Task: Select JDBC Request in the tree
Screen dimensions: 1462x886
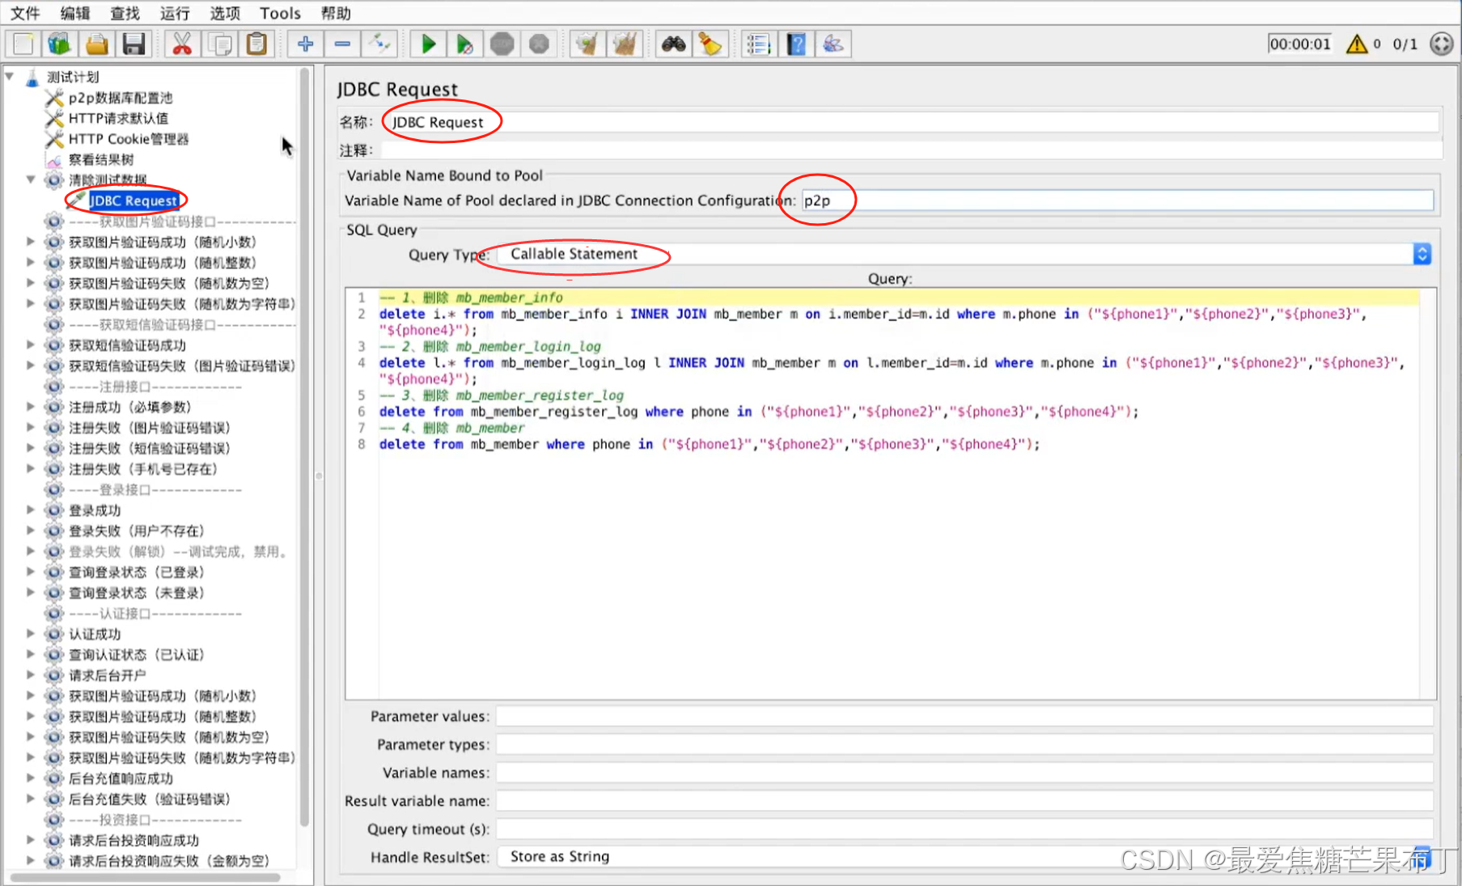Action: 133,200
